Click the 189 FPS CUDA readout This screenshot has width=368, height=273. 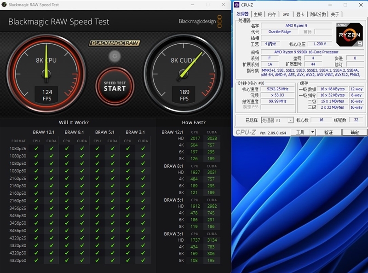(x=184, y=95)
